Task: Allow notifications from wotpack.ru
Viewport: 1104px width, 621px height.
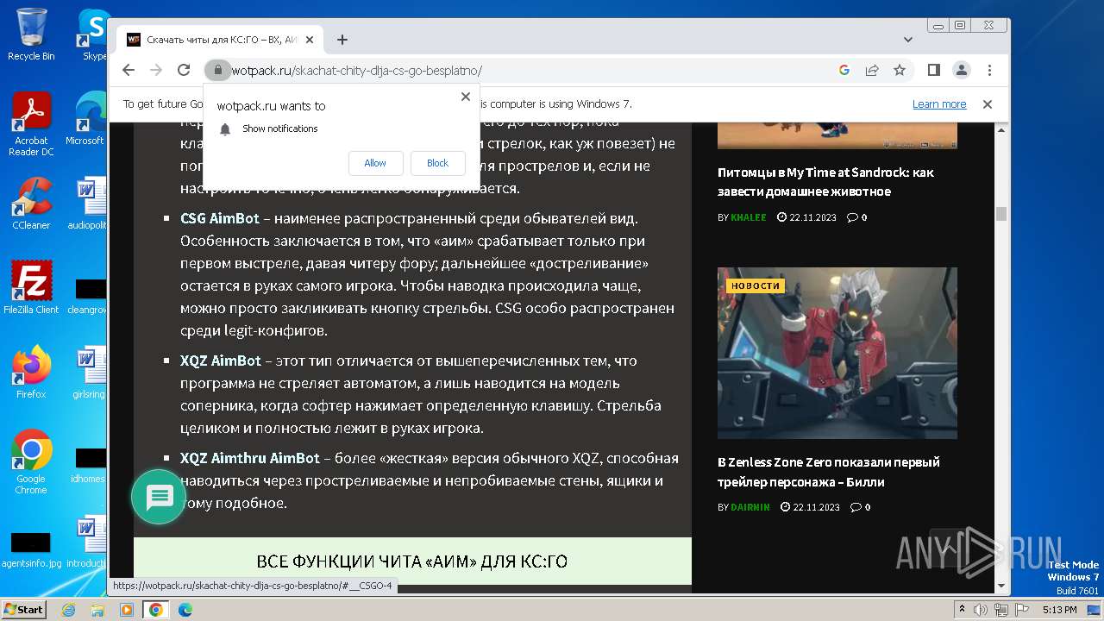Action: pos(375,163)
